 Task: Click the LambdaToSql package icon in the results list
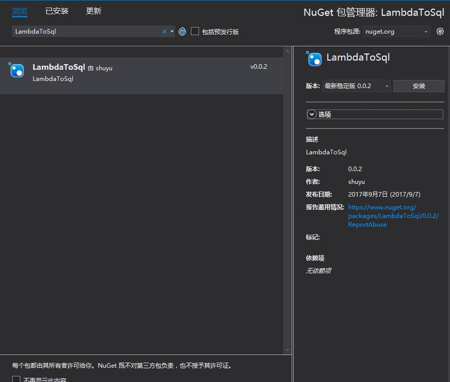16,70
